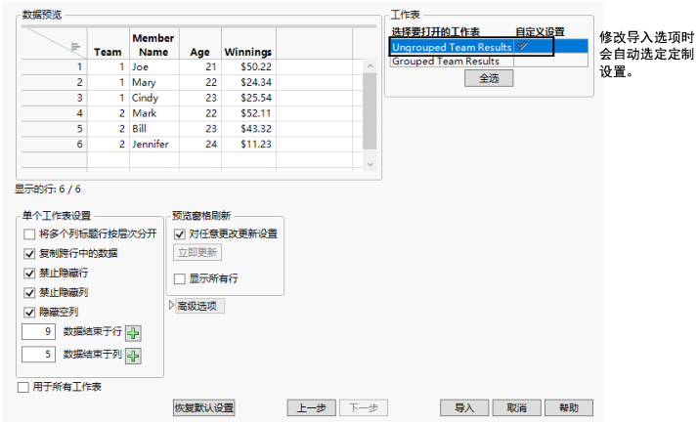697x424 pixels.
Task: Click the cell containing Mark
Action: pyautogui.click(x=154, y=113)
